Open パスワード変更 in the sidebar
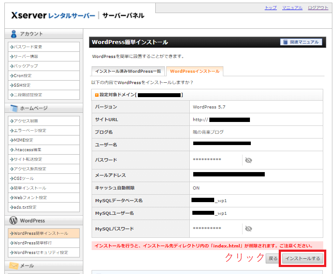Viewport: 335px width, 274px height. (44, 47)
